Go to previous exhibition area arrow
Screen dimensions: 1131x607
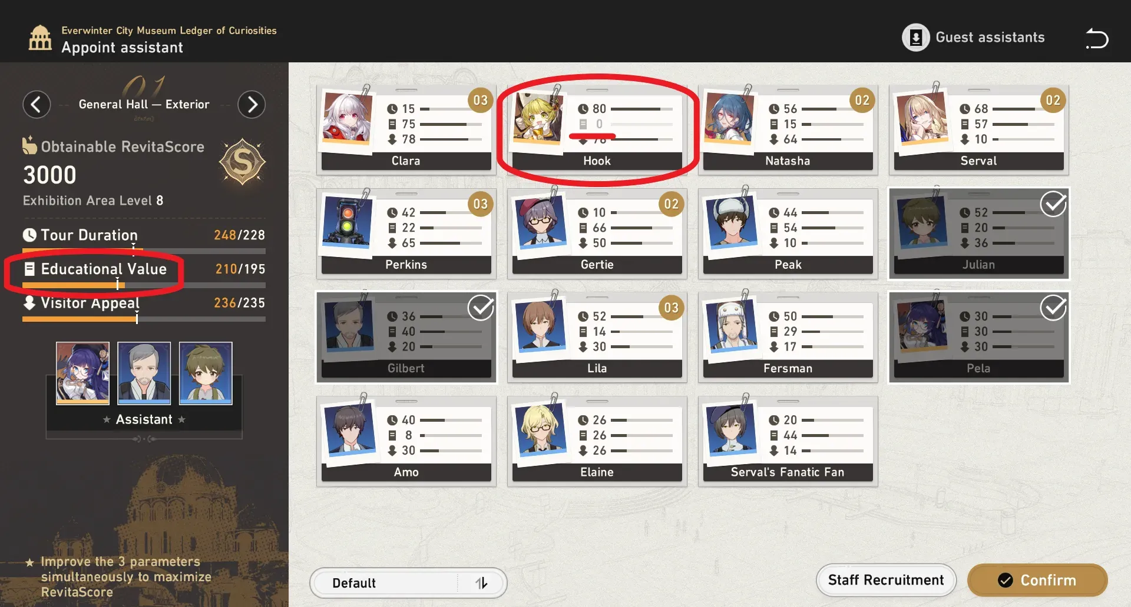(37, 105)
